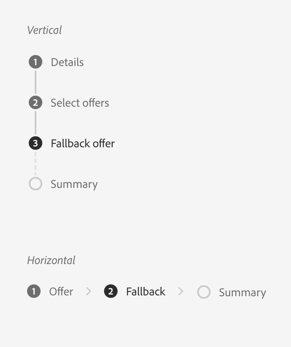291x347 pixels.
Task: Select the step 2 circle for Select offers
Action: 36,102
